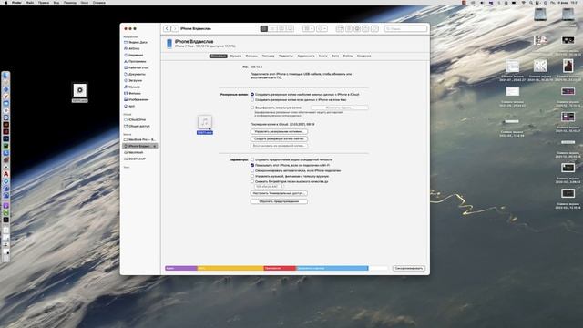The image size is (583, 328).
Task: Switch to the Фильмы tab
Action: [251, 56]
